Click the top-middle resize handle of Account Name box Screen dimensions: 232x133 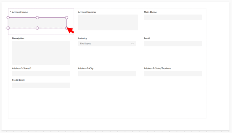coord(37,18)
